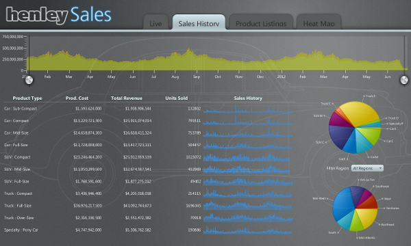Viewport: 411px width, 246px height.
Task: Select the Specialty : Pony Car row label
Action: point(21,230)
